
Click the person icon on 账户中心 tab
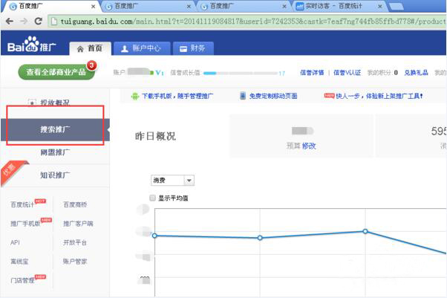click(x=125, y=49)
